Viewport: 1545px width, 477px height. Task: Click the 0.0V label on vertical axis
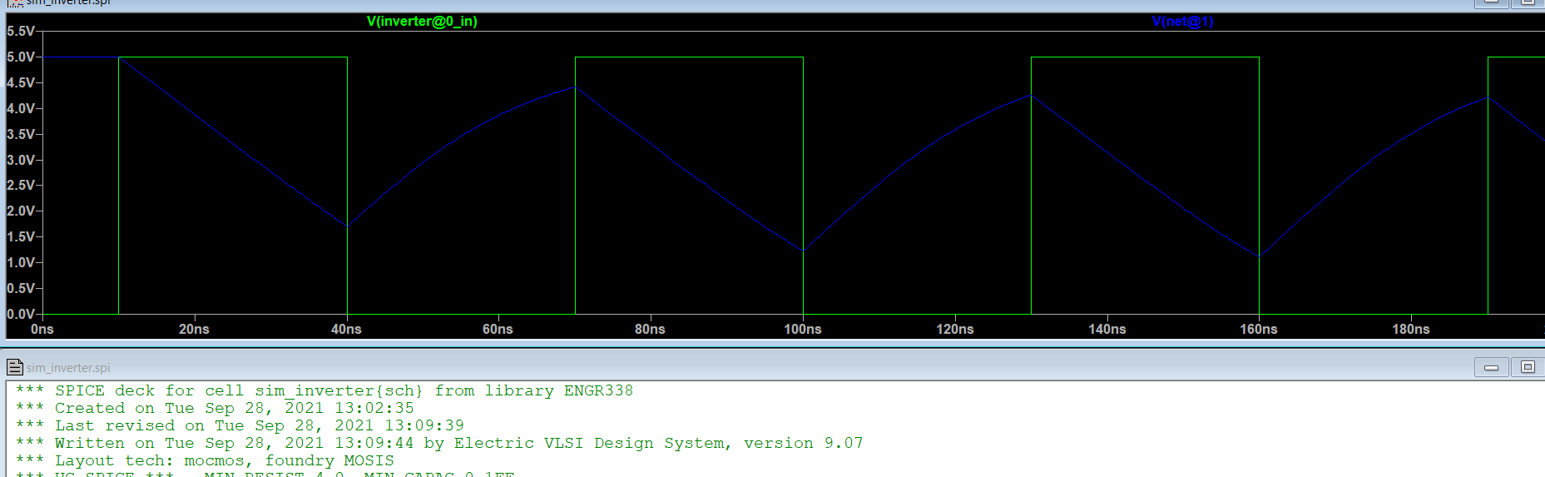21,314
